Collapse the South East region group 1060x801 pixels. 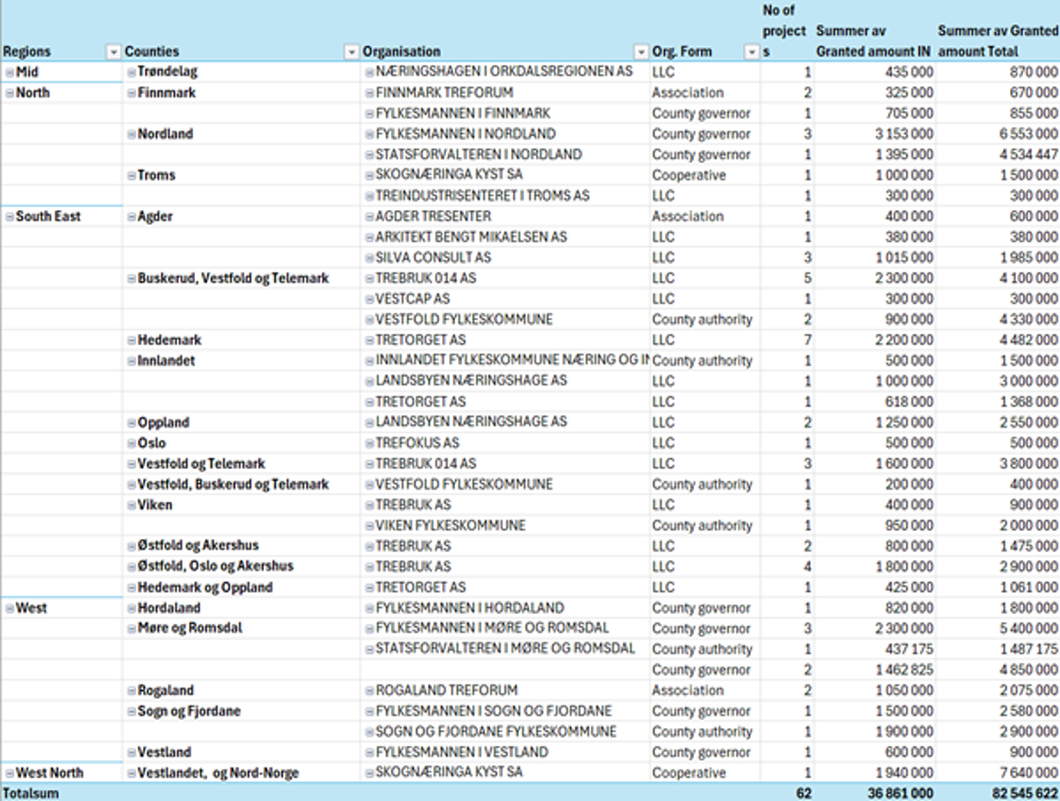[9, 217]
